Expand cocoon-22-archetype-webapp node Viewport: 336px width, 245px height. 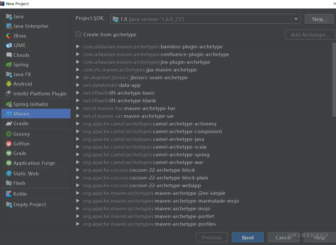(78, 185)
